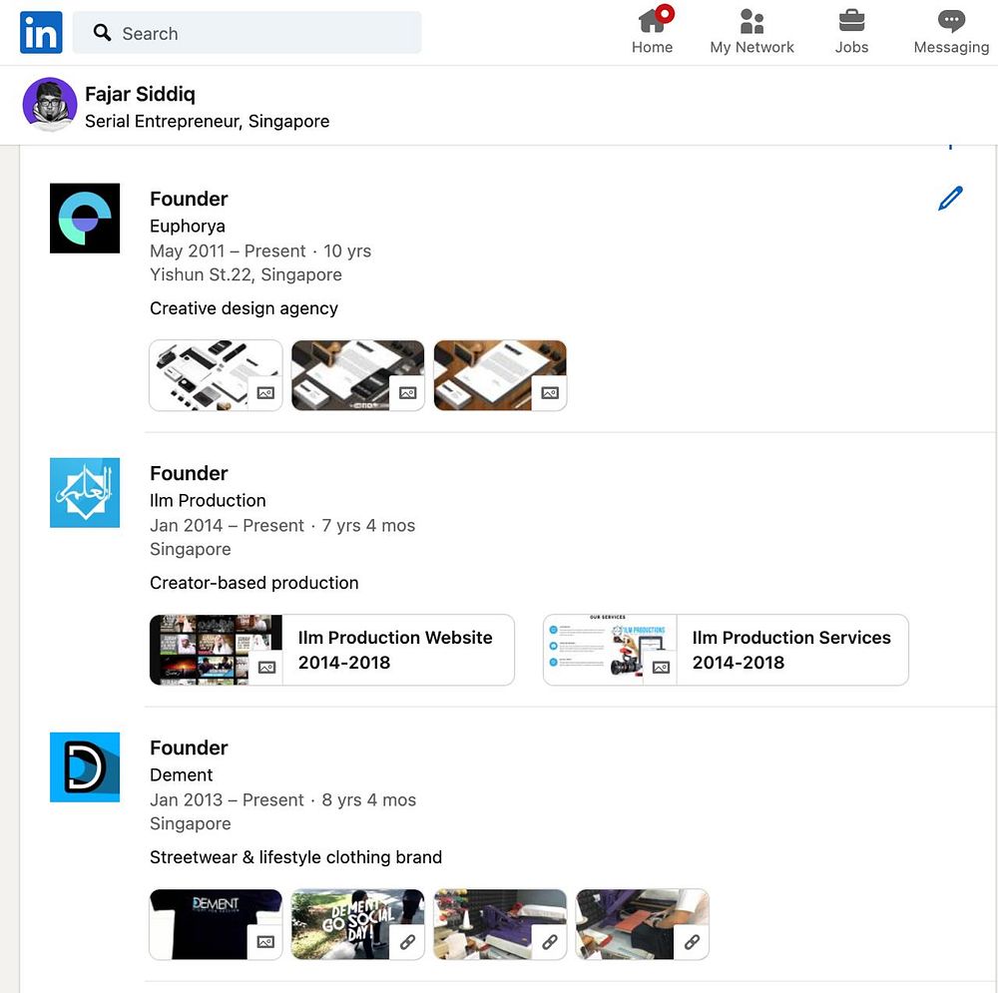Image resolution: width=998 pixels, height=993 pixels.
Task: Click the LinkedIn logo icon
Action: coord(41,33)
